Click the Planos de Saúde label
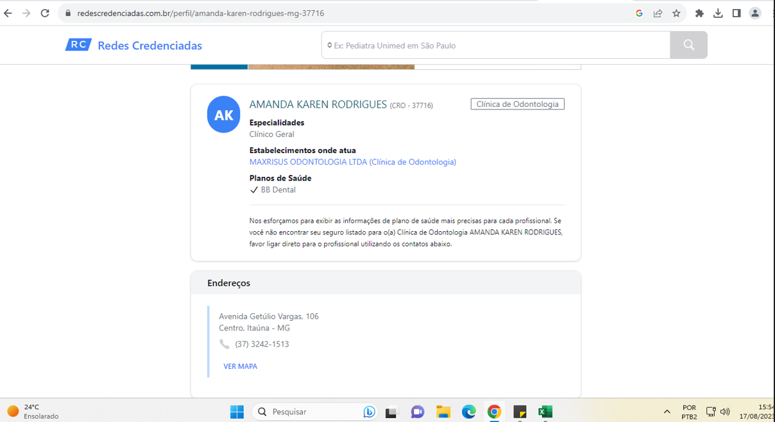This screenshot has height=422, width=775. pos(280,178)
